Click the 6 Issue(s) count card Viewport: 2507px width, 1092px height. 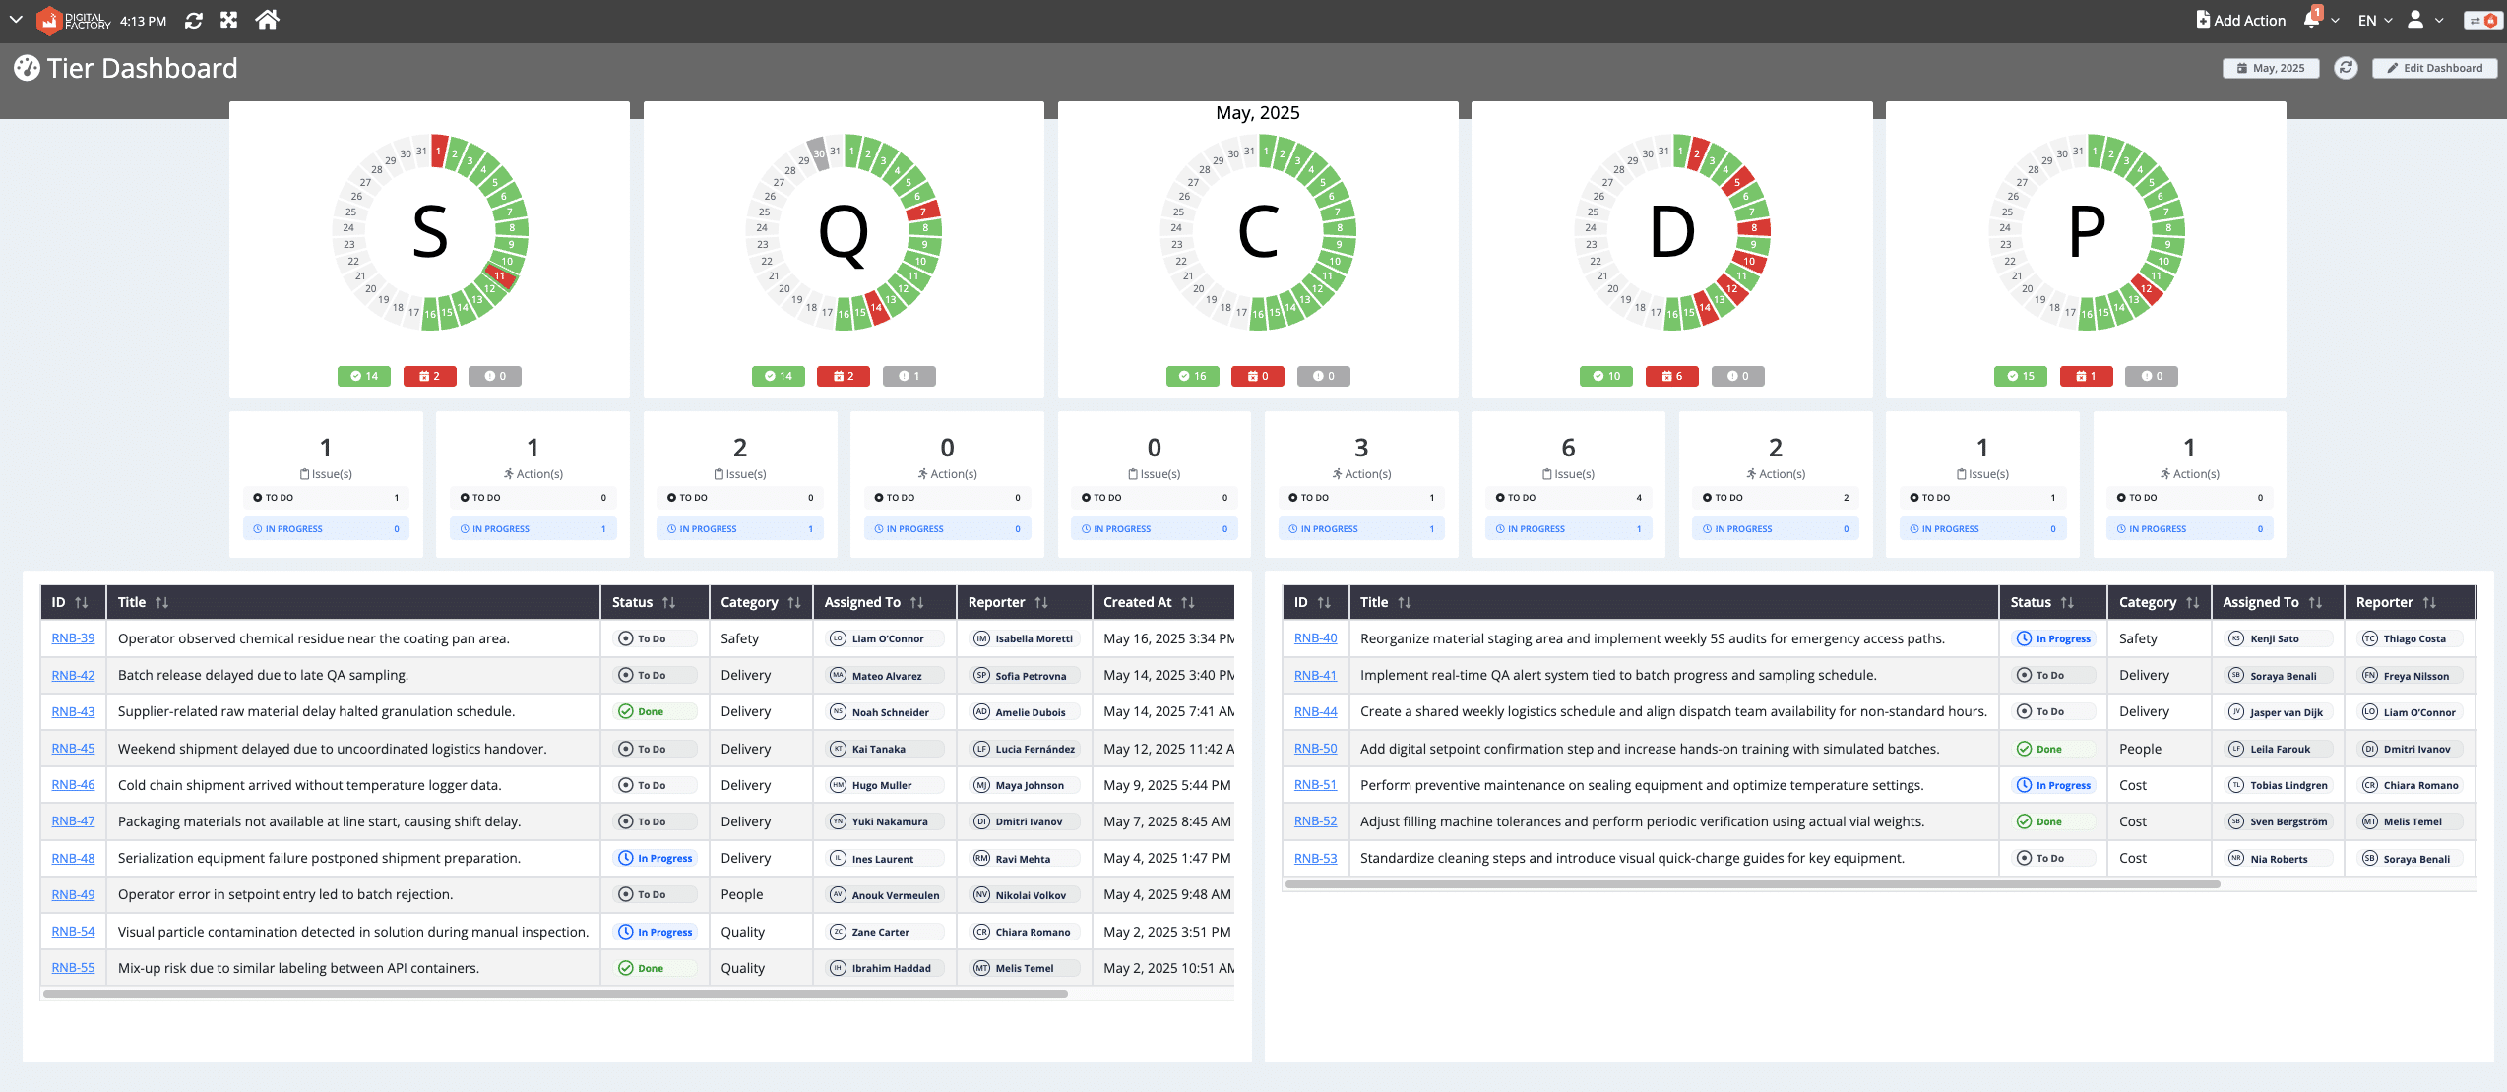click(x=1568, y=484)
